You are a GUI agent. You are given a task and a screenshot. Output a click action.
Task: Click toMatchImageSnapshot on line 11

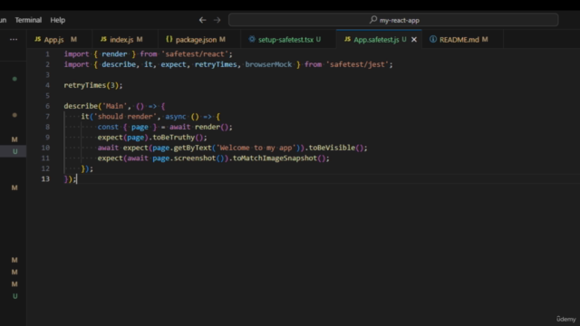point(275,158)
